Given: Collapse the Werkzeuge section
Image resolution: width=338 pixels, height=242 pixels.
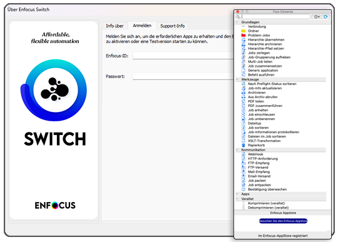Looking at the screenshot, I should (x=237, y=79).
